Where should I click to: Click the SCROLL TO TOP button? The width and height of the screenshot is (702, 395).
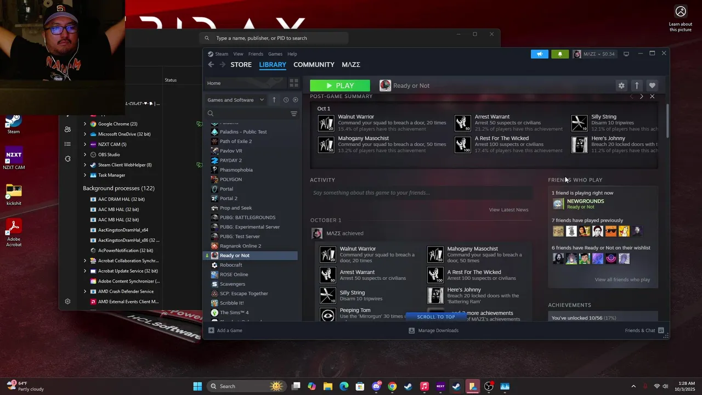(x=436, y=317)
